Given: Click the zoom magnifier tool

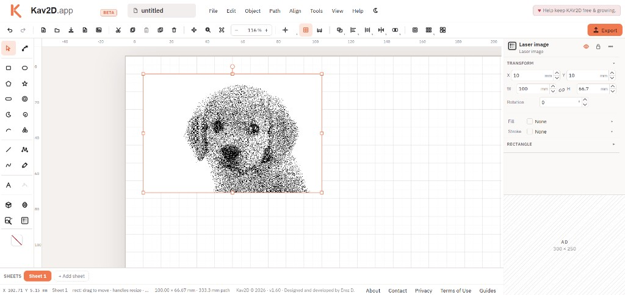Looking at the screenshot, I should pos(208,30).
